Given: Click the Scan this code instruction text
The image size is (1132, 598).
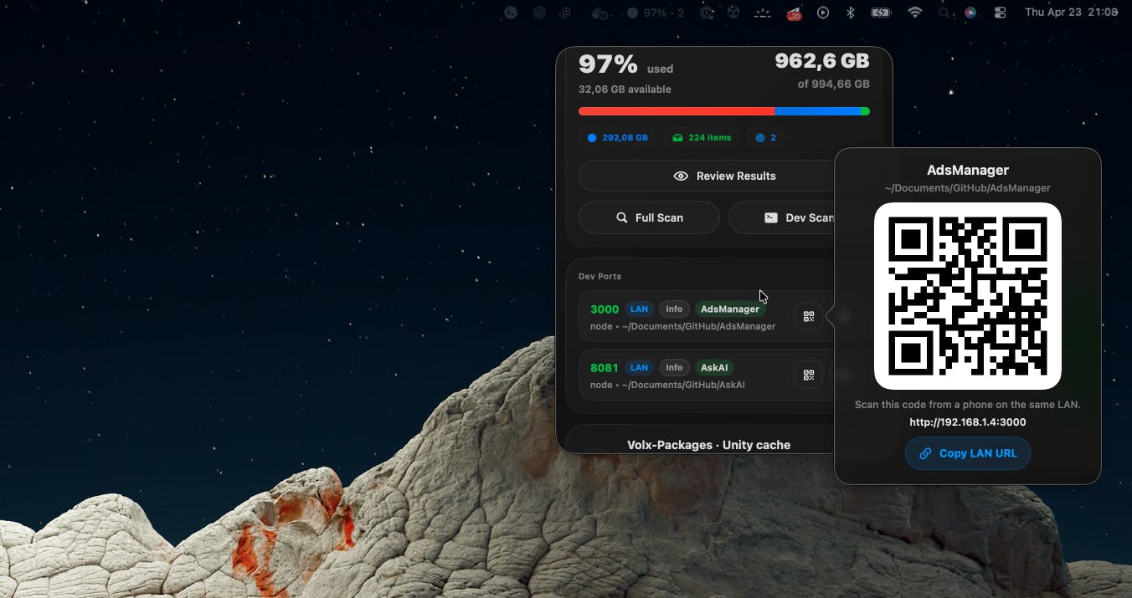Looking at the screenshot, I should click(x=968, y=405).
